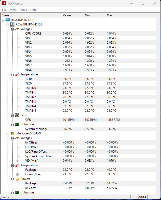Image resolution: width=161 pixels, height=200 pixels.
Task: Click the Sensor column header
Action: coord(31,15)
